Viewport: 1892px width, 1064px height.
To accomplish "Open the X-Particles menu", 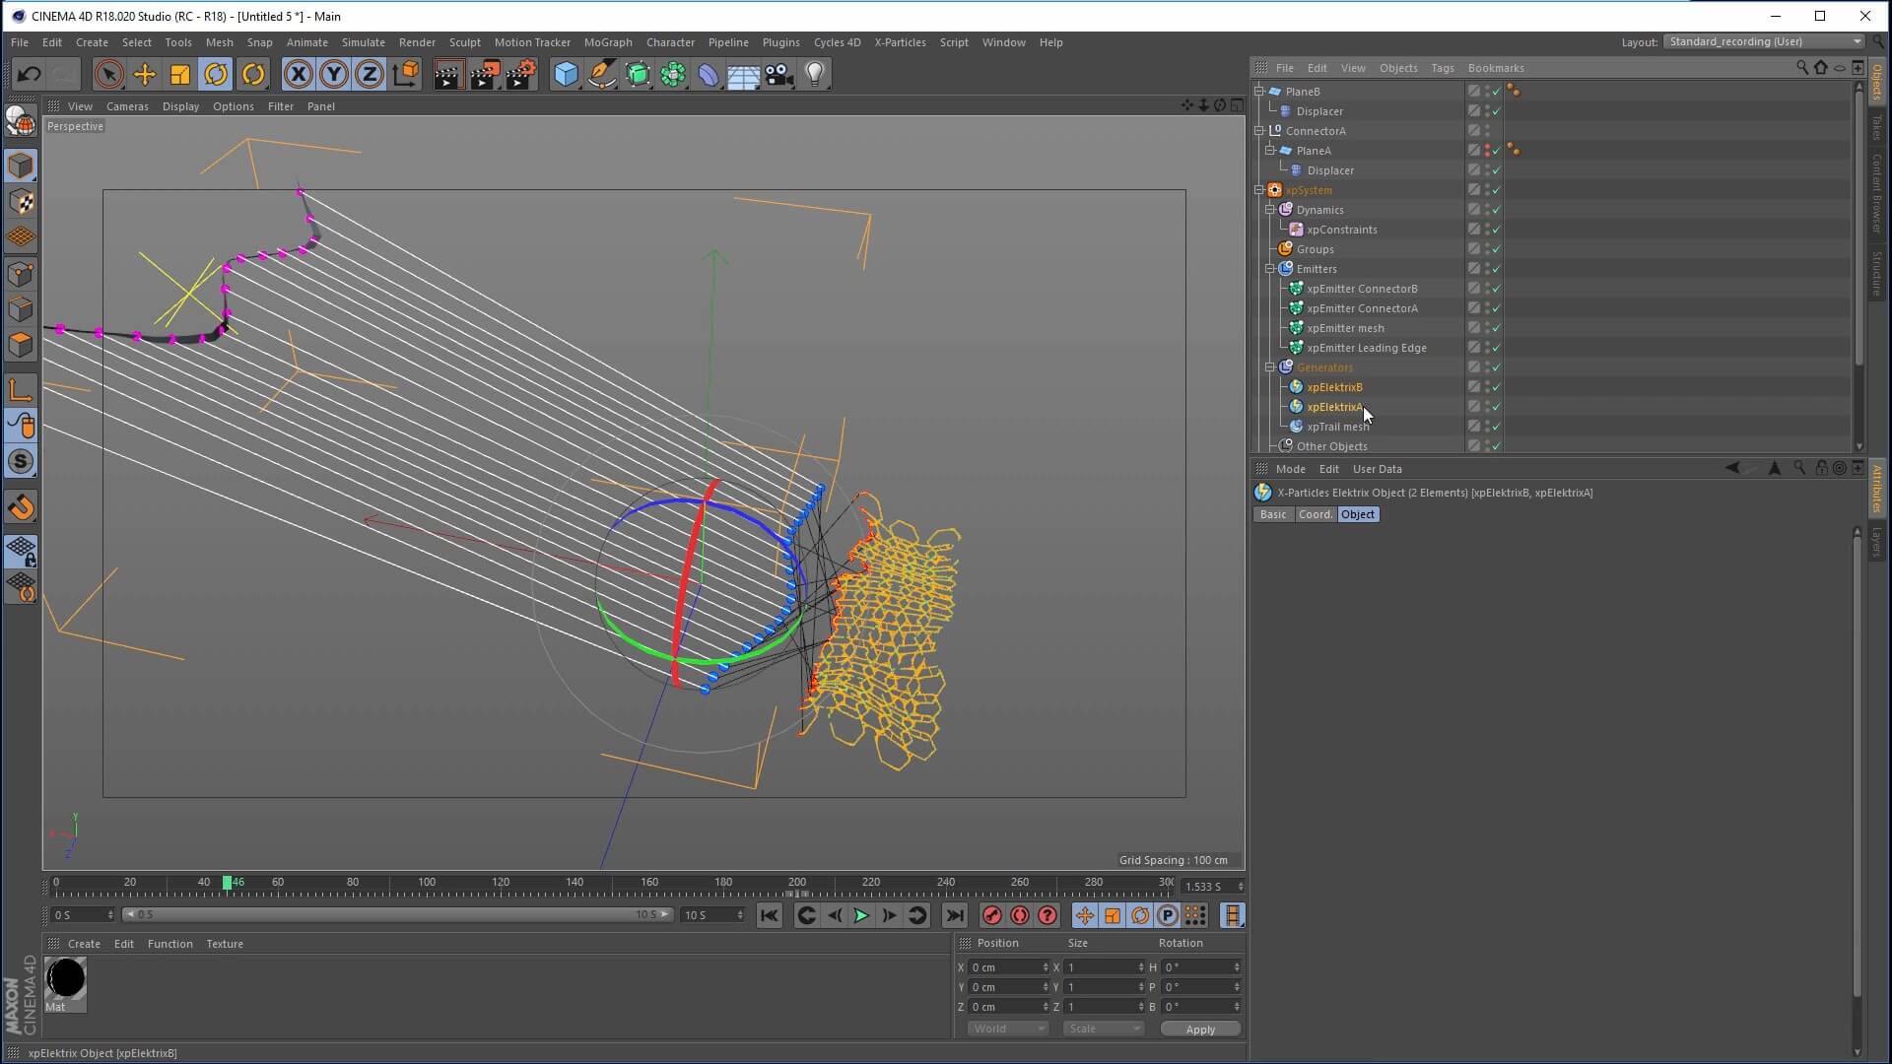I will coord(900,42).
